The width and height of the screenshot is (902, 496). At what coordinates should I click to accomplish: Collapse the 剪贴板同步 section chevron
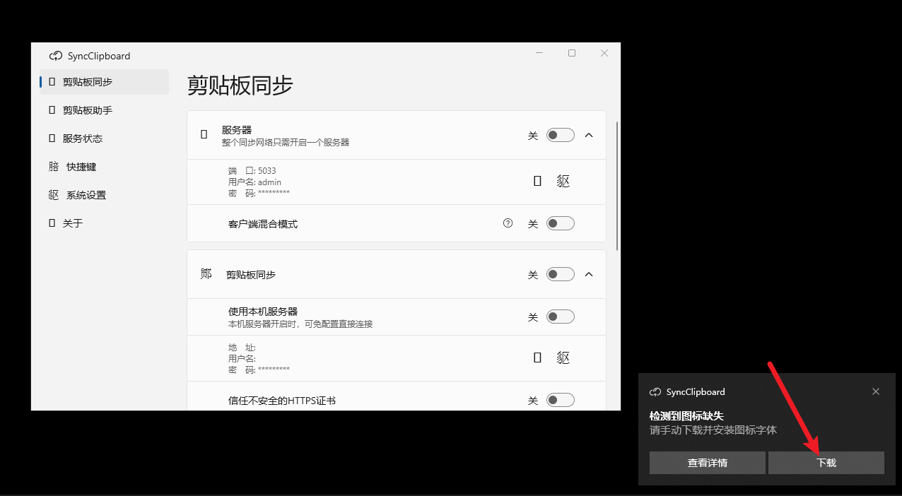click(589, 274)
